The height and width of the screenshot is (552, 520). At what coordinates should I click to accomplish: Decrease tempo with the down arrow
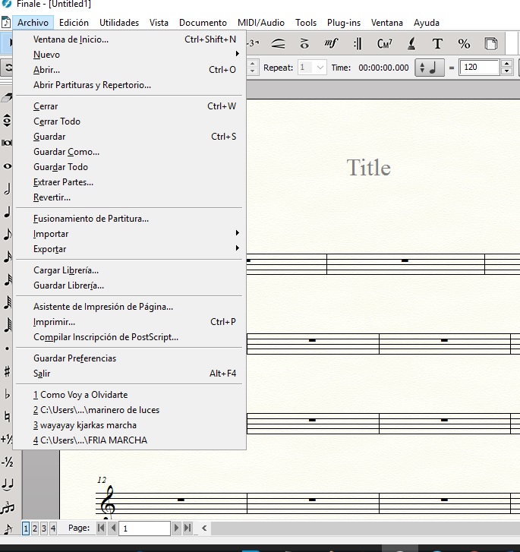[506, 71]
